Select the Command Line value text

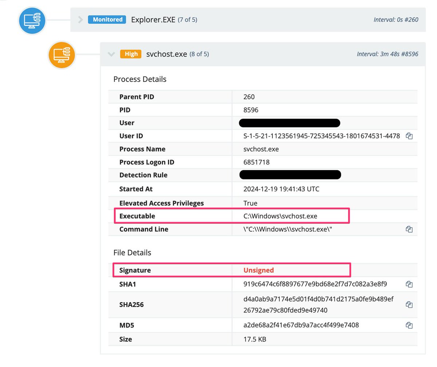click(288, 229)
